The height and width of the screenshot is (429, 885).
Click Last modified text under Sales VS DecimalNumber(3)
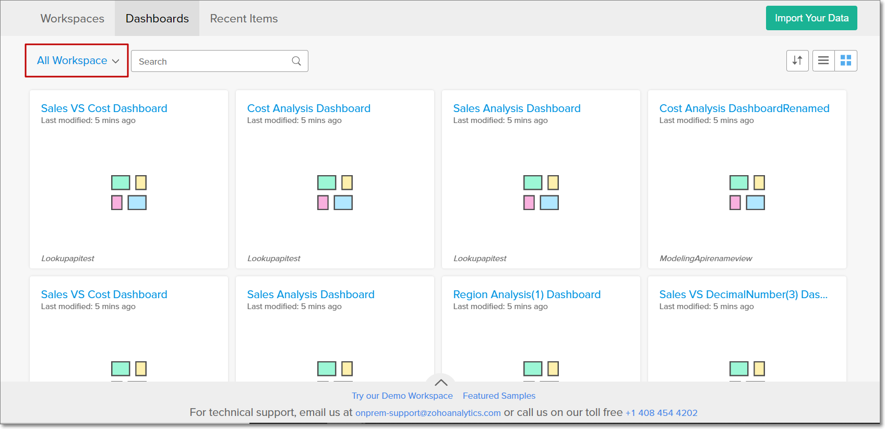click(707, 307)
